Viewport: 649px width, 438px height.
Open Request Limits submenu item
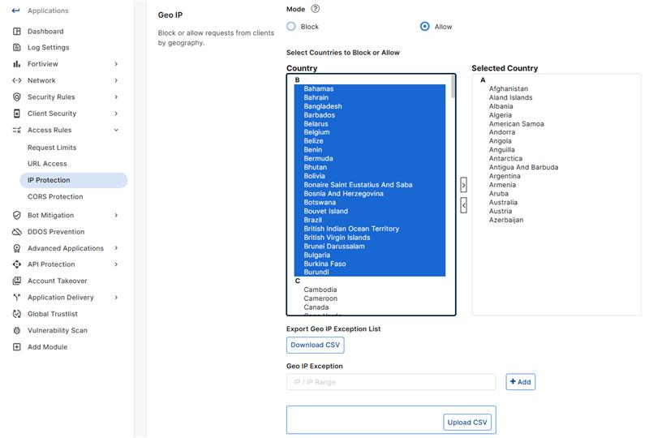(x=52, y=148)
